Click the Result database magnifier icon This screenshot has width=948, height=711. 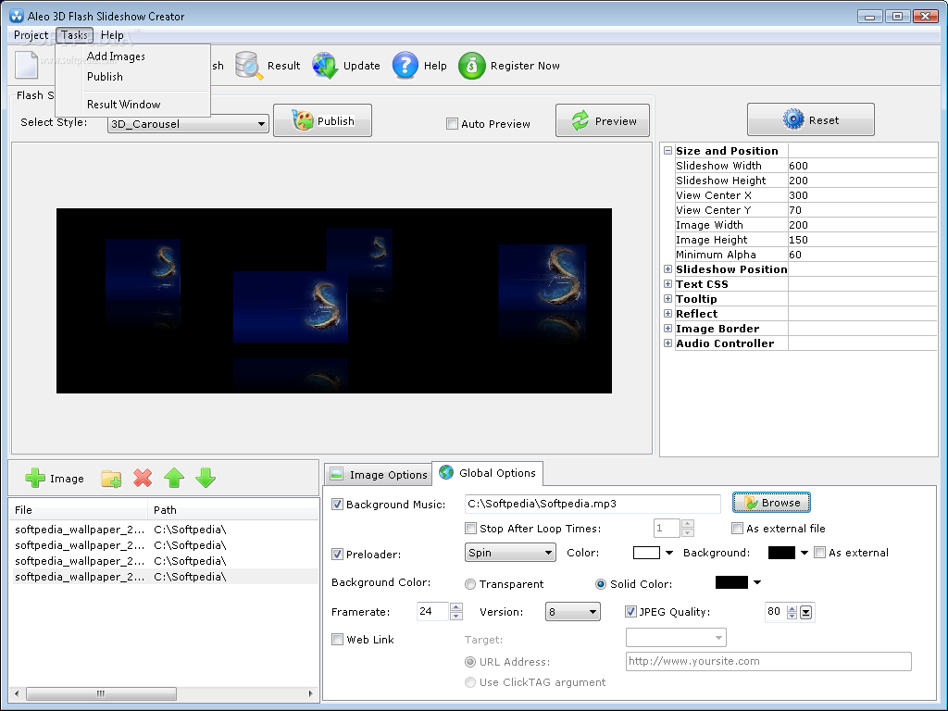coord(248,66)
